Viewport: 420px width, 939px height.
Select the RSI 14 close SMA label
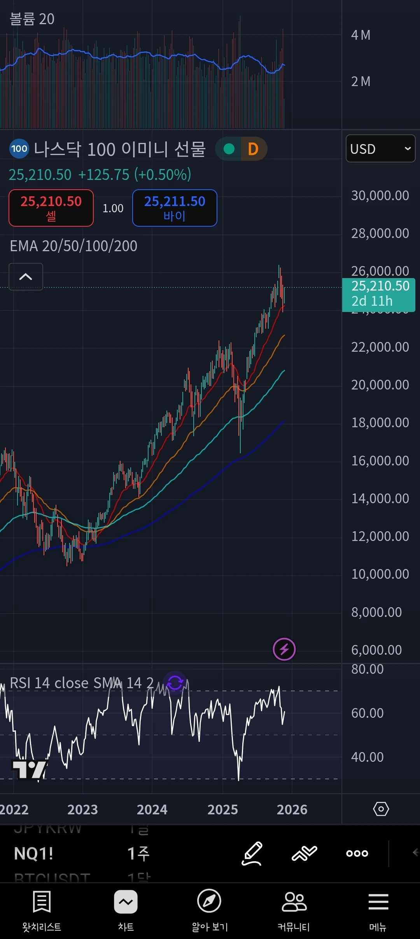[x=82, y=683]
